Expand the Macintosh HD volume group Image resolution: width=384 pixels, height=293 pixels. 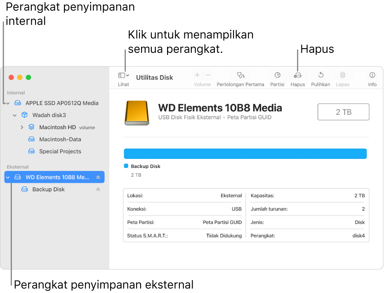[22, 128]
